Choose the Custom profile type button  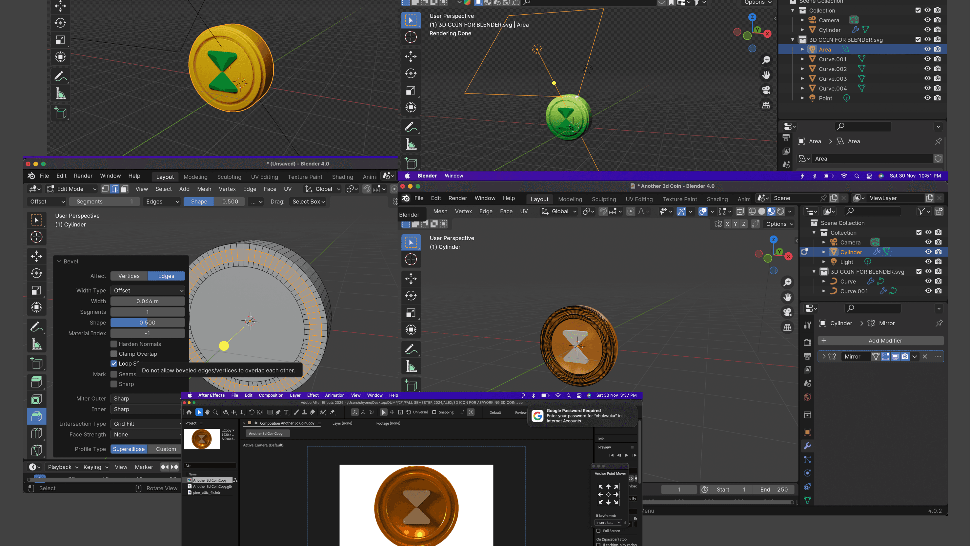pyautogui.click(x=166, y=449)
